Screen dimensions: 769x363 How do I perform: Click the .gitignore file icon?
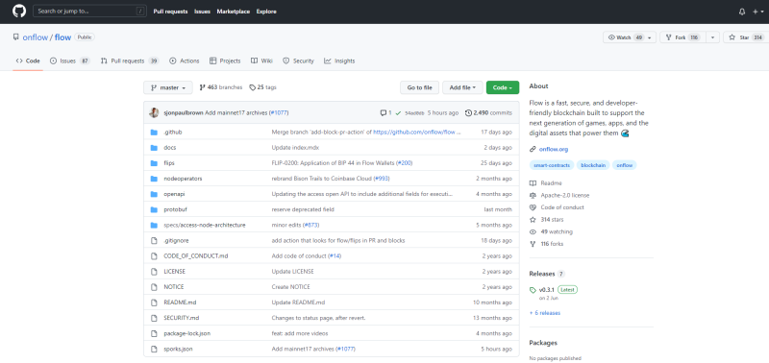point(154,240)
